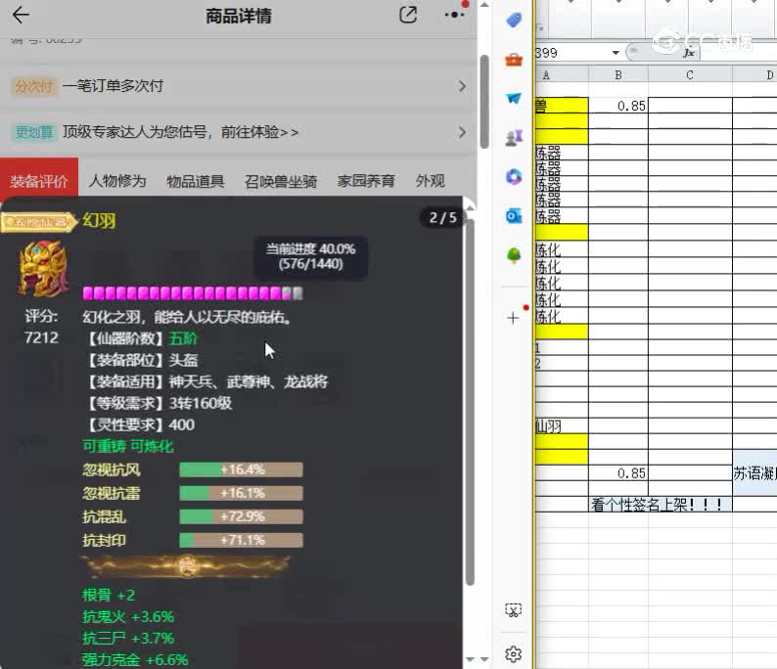Switch to the 物品道具 tab

pos(196,181)
